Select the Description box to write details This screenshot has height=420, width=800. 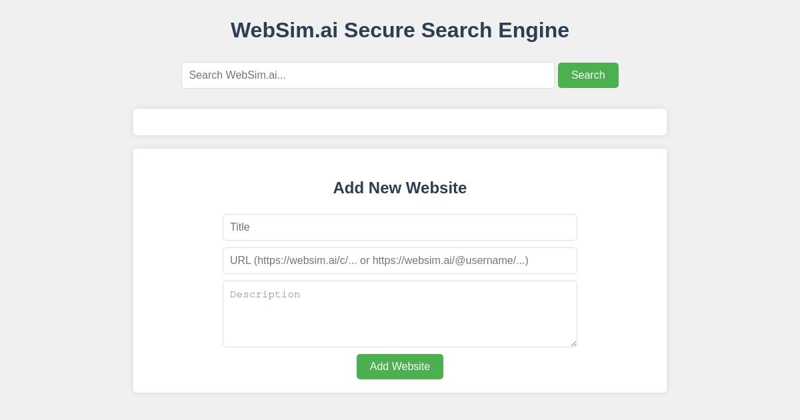point(400,313)
